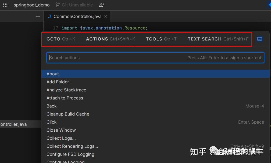Image resolution: width=271 pixels, height=163 pixels.
Task: Select Cleanup Build Cache
Action: point(68,114)
